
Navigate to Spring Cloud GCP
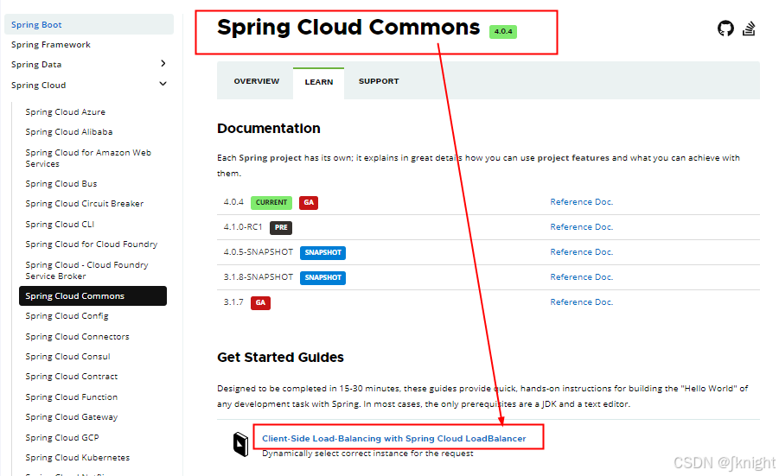62,438
